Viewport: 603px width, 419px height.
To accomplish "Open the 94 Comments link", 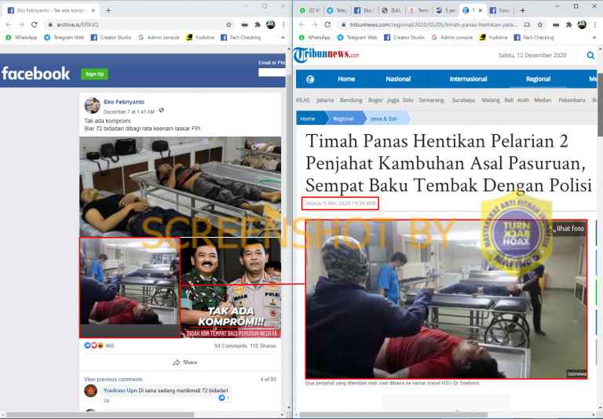I will pyautogui.click(x=230, y=345).
